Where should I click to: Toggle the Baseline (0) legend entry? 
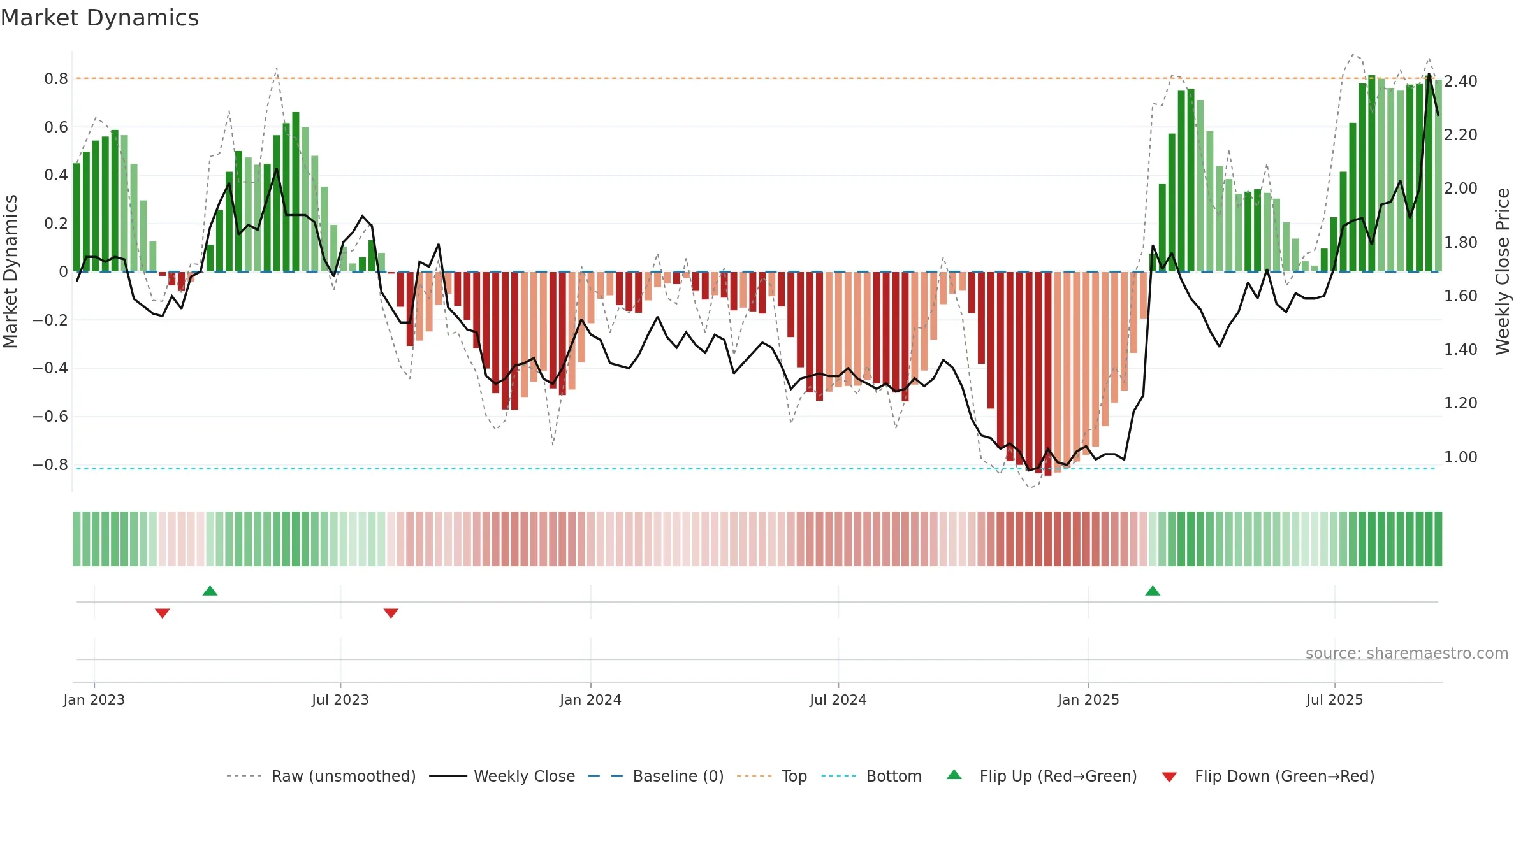click(x=655, y=776)
